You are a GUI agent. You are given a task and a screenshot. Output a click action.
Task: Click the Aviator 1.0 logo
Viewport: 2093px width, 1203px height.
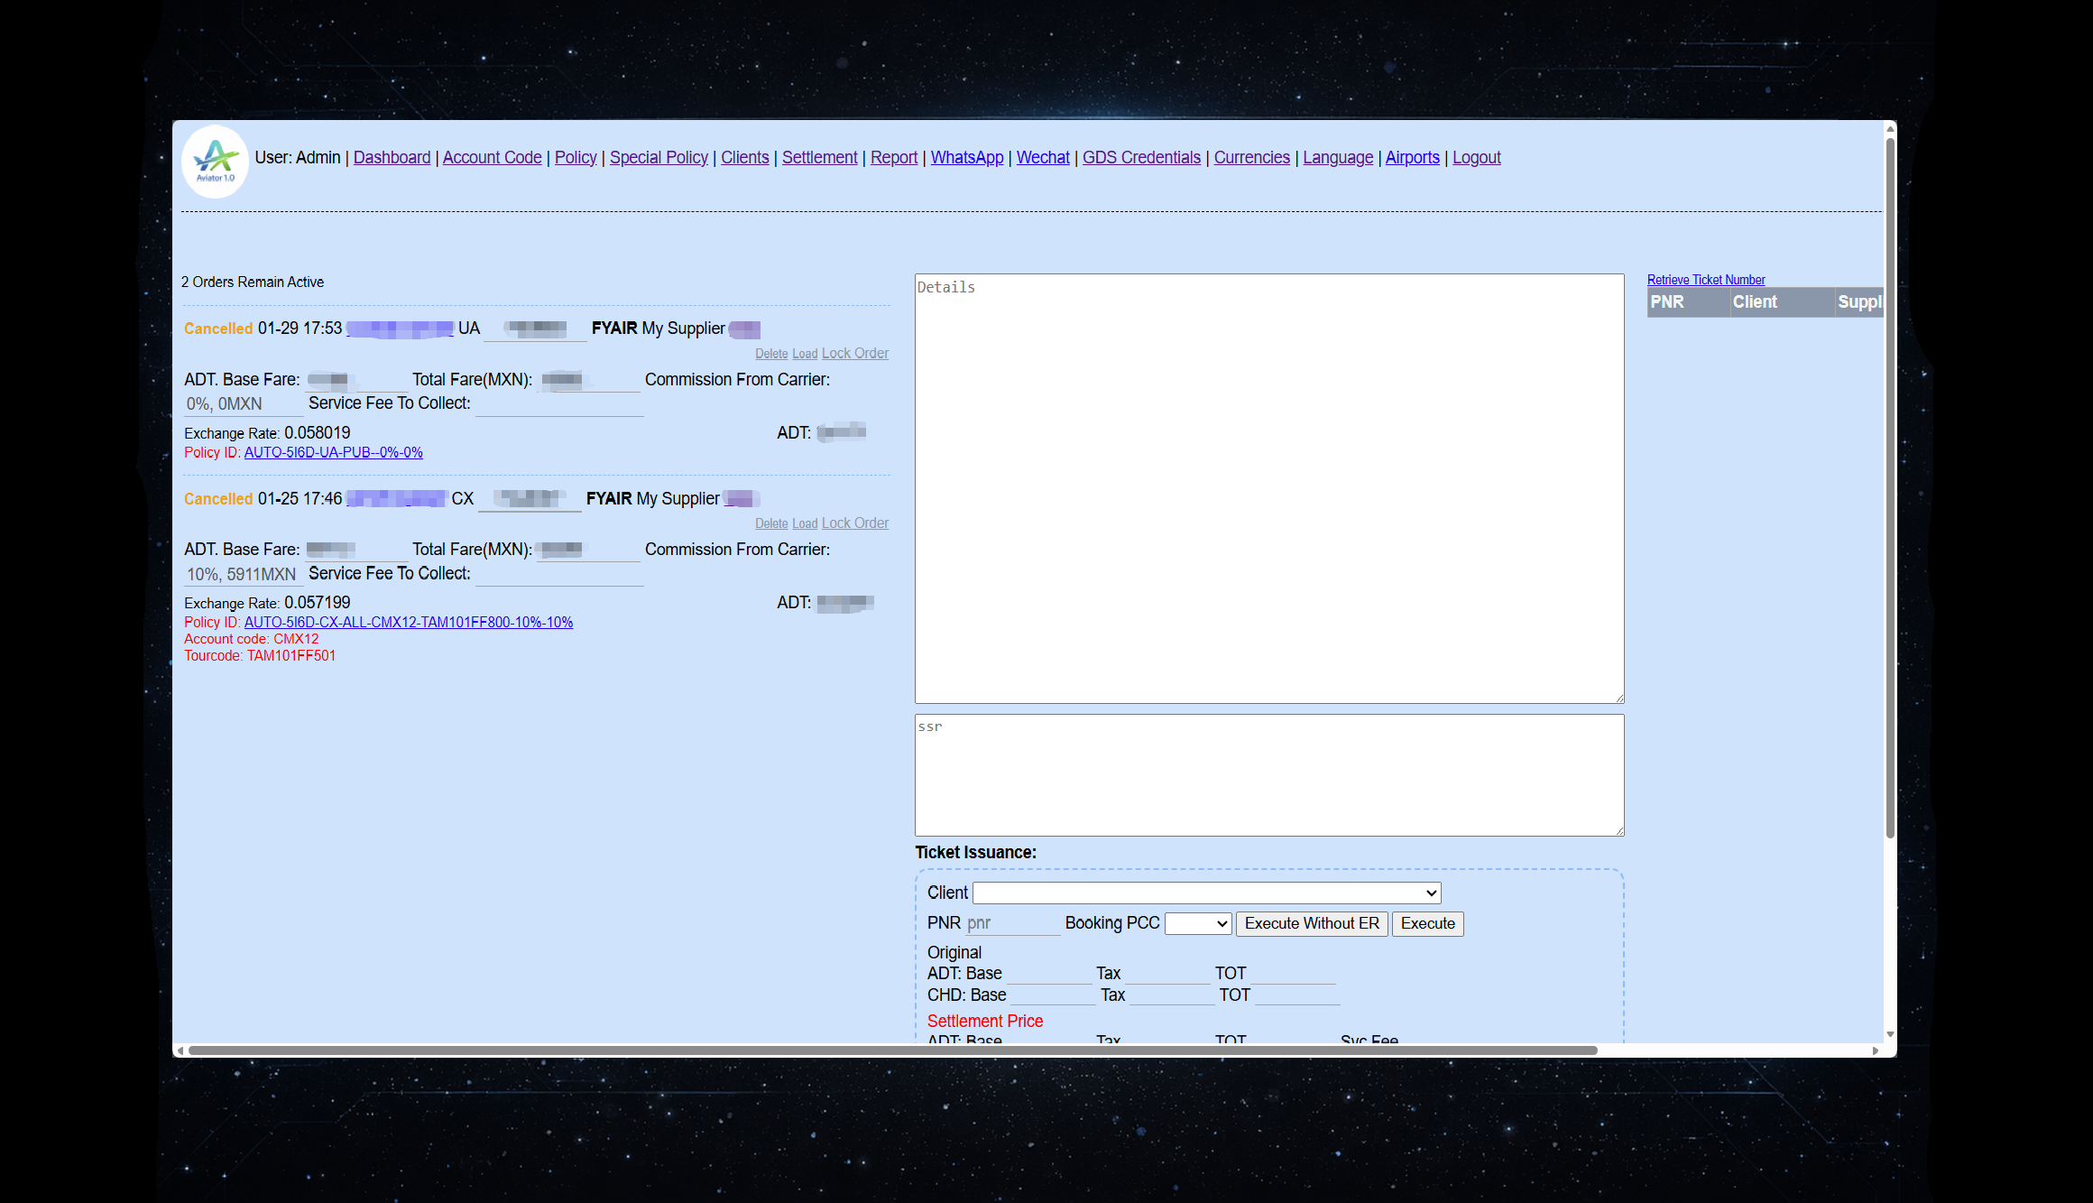(x=215, y=161)
